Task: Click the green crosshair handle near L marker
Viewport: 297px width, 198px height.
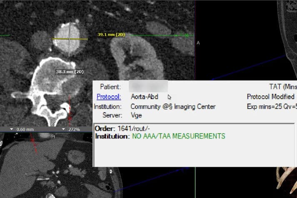Action: pos(187,35)
